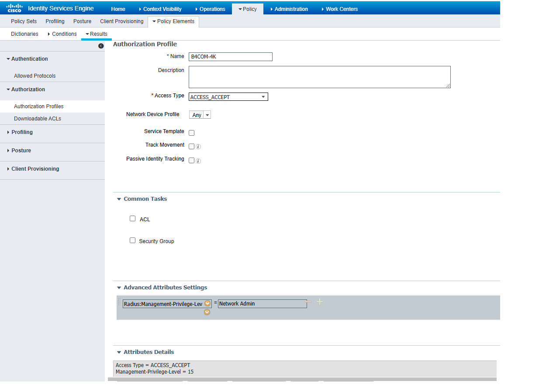Switch to the Policy Sets tab

pyautogui.click(x=24, y=21)
